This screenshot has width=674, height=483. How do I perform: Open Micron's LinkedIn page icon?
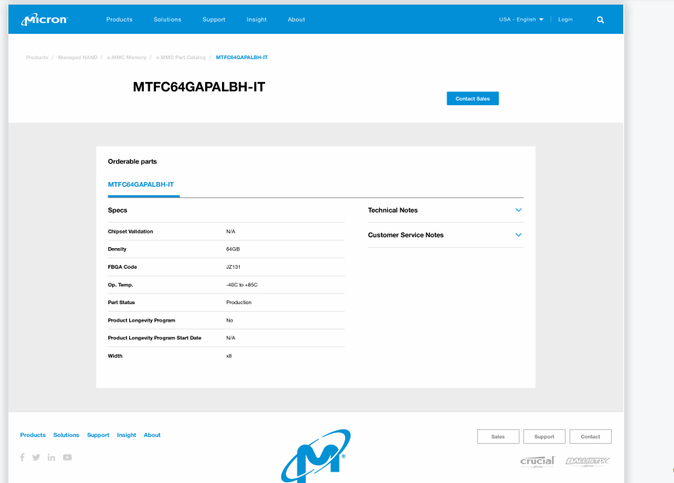(51, 457)
